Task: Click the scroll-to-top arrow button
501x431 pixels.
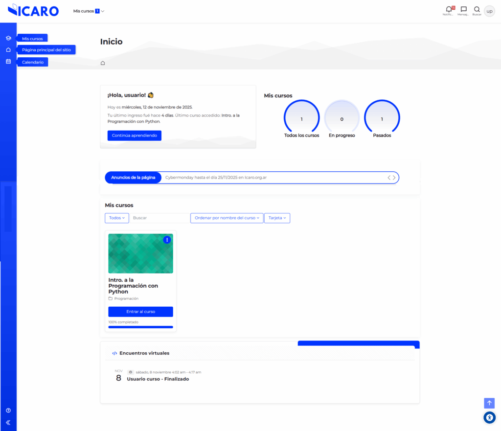Action: click(x=489, y=403)
